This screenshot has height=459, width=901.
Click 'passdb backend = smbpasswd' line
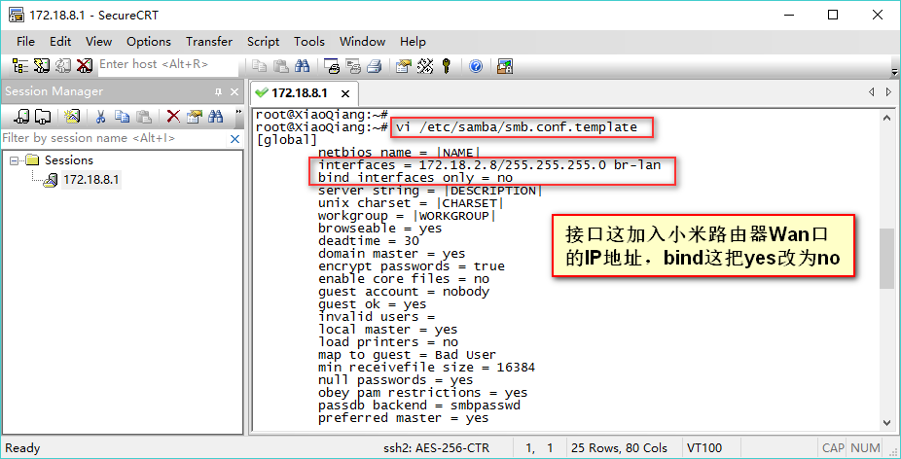tap(419, 406)
